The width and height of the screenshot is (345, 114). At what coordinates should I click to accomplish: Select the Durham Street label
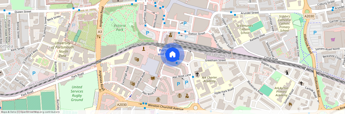coord(217,41)
